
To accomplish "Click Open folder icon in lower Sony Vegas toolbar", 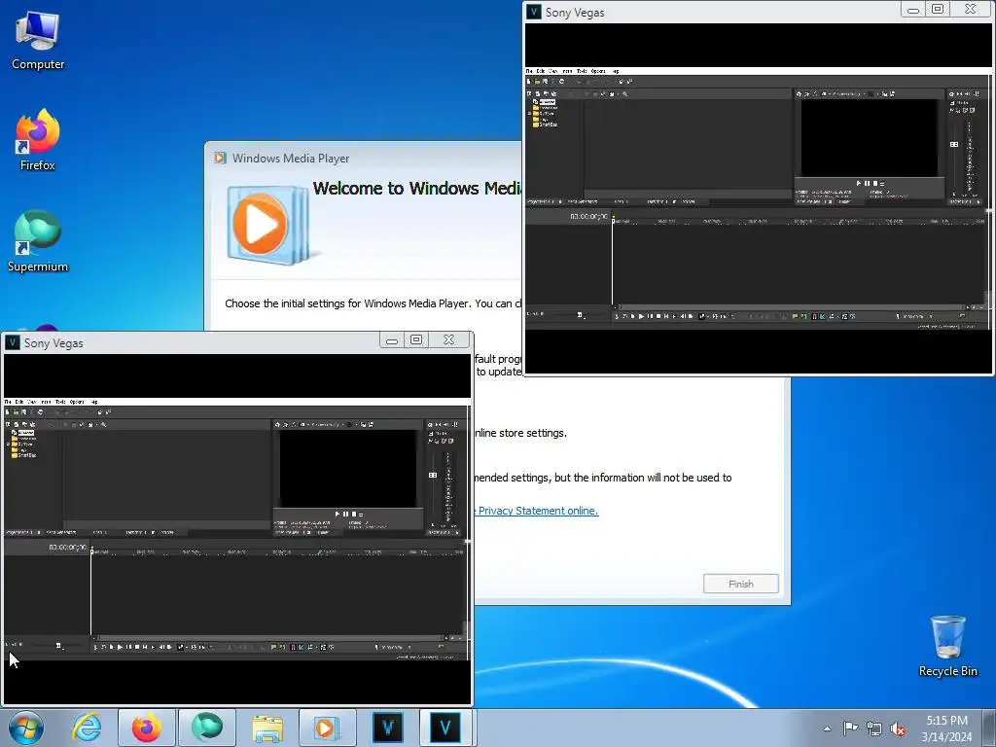I will 16,412.
